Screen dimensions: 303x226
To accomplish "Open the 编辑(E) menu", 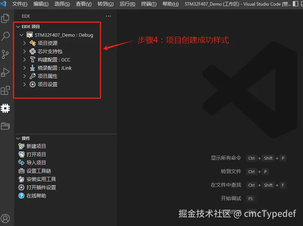I will pos(41,4).
